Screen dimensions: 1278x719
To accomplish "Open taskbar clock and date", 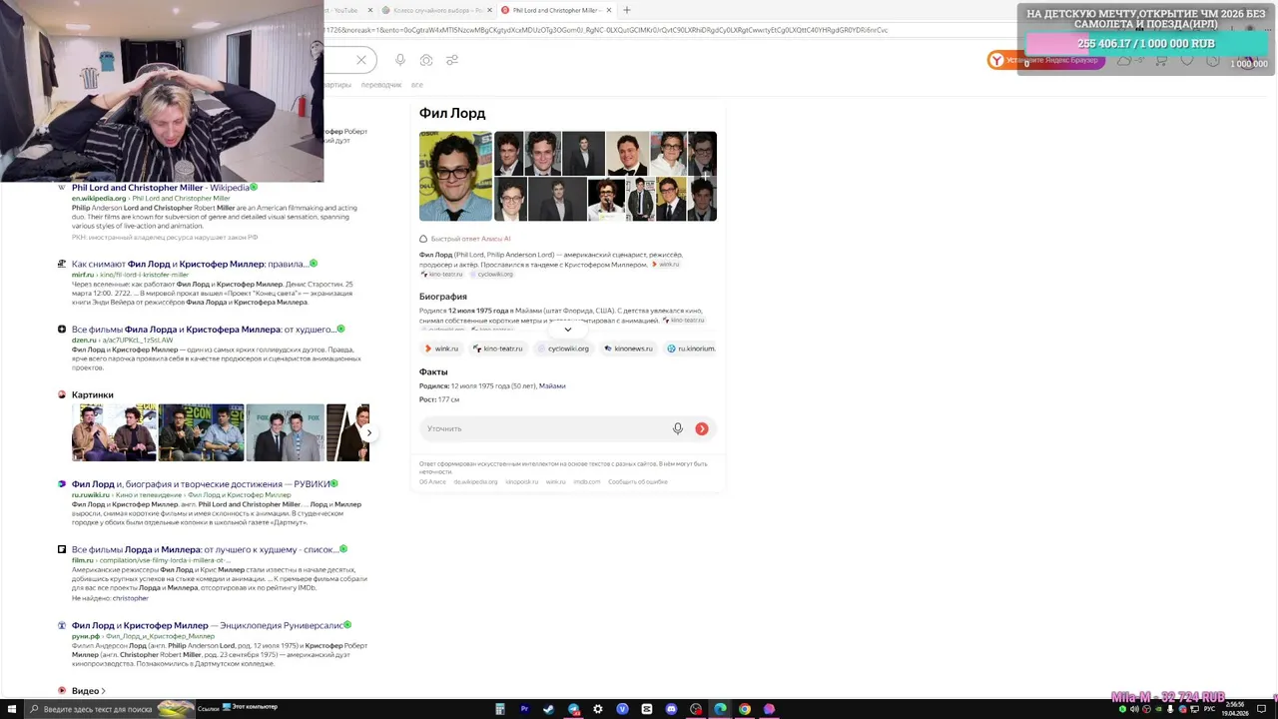I will pyautogui.click(x=1237, y=709).
